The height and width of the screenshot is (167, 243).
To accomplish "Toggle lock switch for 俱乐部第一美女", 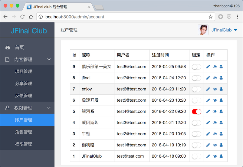I will [x=196, y=67].
